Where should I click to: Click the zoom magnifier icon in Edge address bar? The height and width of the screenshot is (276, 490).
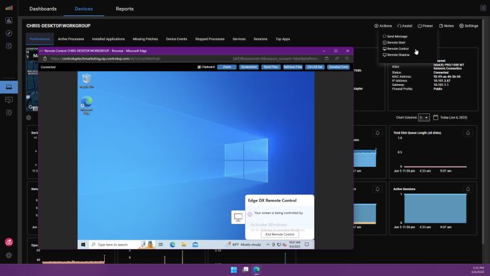347,58
